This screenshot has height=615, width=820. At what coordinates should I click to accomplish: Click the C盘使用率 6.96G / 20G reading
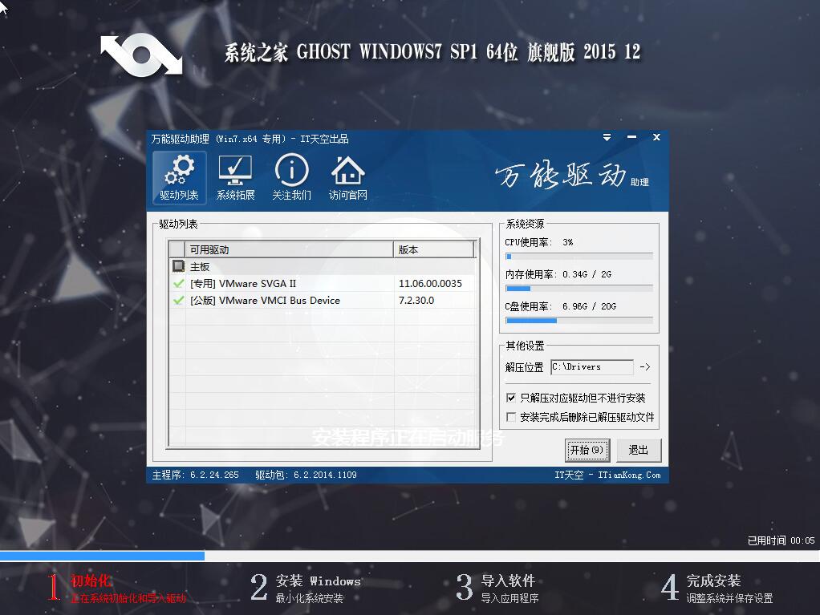point(561,306)
